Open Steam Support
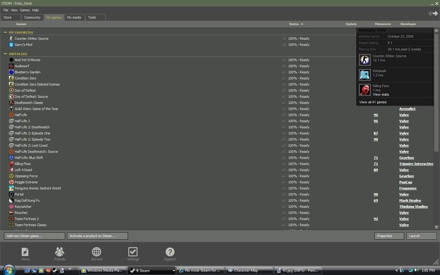This screenshot has width=440, height=275. coord(170,254)
